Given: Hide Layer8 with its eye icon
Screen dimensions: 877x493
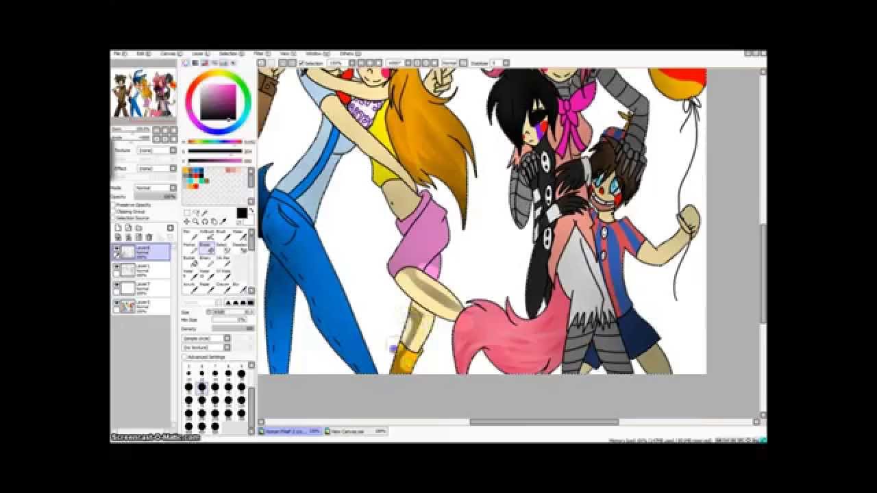Looking at the screenshot, I should pyautogui.click(x=116, y=249).
